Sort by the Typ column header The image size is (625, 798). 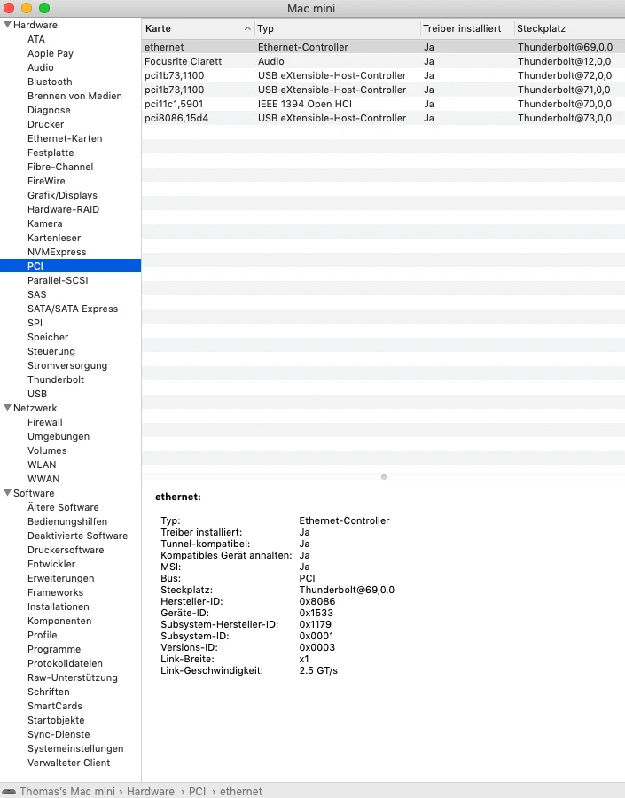[x=338, y=28]
